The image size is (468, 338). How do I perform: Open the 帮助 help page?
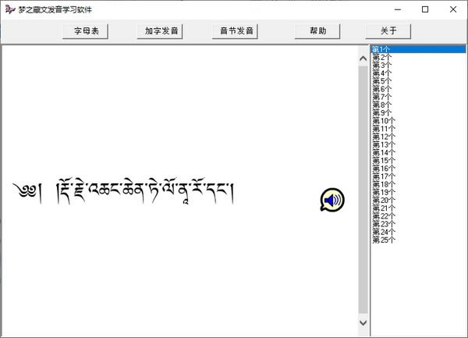pyautogui.click(x=318, y=31)
